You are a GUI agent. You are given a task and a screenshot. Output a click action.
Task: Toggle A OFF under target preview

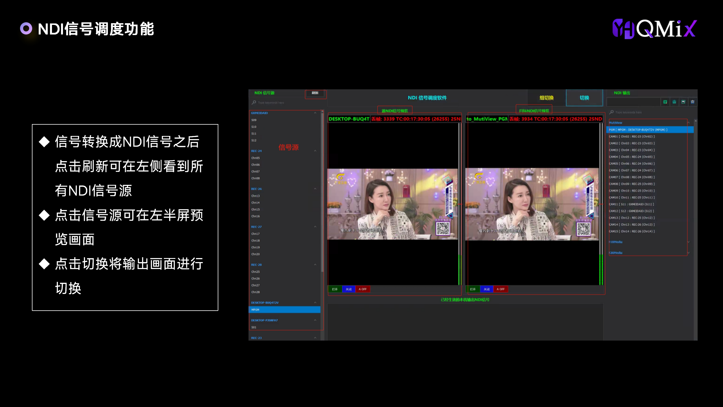500,289
